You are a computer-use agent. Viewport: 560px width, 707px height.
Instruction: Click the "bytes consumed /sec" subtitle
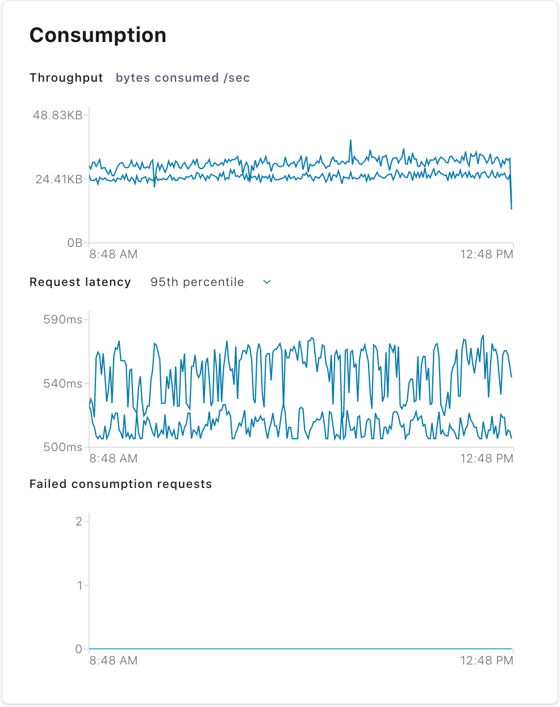[182, 78]
